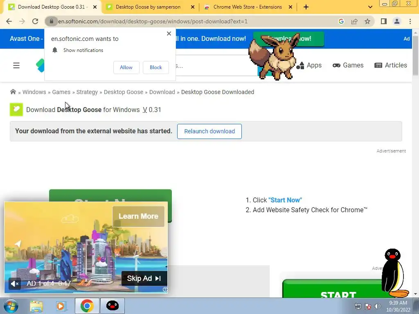Click the Pingu taskbar icon
This screenshot has width=419, height=314.
pyautogui.click(x=112, y=306)
